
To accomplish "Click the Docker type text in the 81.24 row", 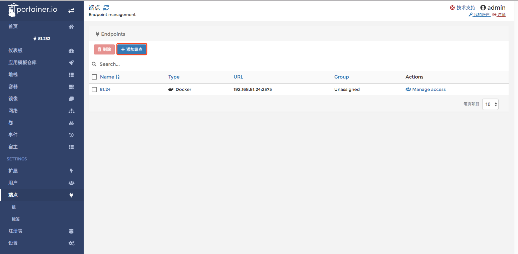I will (183, 90).
